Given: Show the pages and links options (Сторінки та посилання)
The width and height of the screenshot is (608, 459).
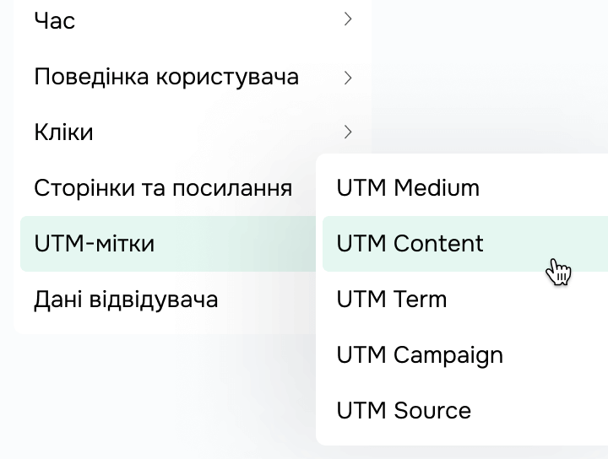Looking at the screenshot, I should 163,188.
